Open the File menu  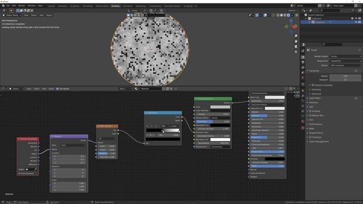(8, 6)
